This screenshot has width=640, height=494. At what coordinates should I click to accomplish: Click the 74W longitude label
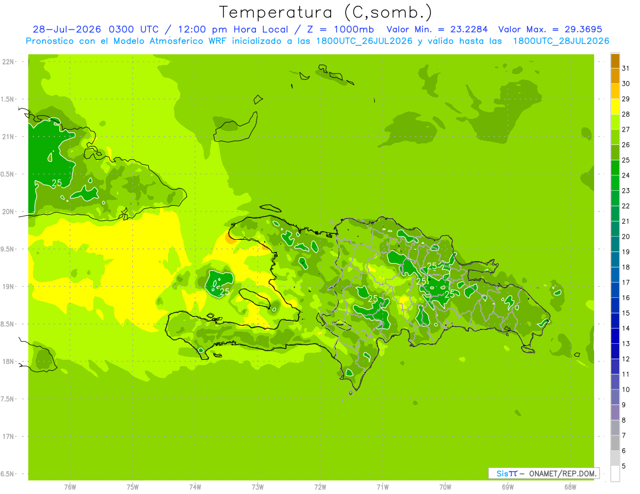(195, 487)
